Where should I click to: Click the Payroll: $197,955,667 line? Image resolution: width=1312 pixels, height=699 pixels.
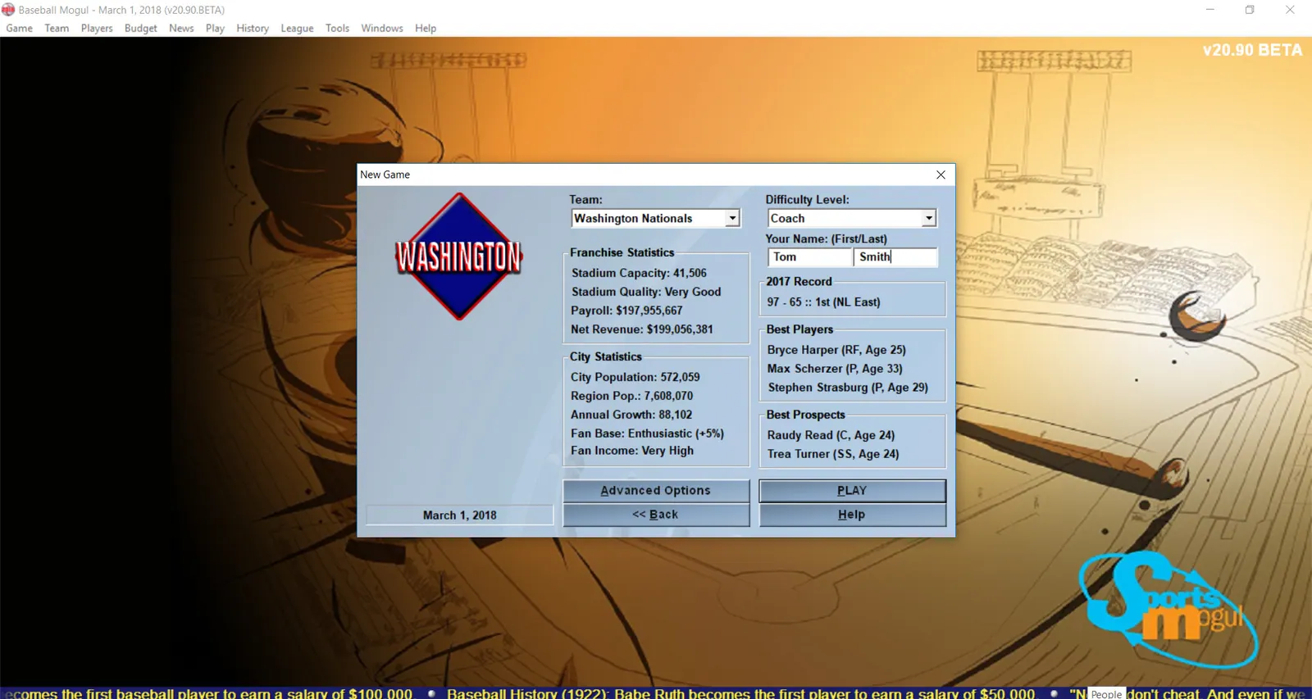point(626,311)
